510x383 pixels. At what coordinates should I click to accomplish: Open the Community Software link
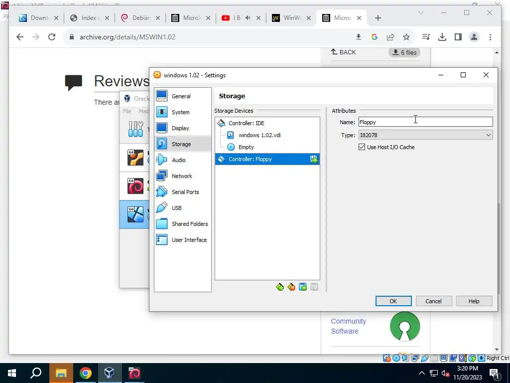coord(348,326)
